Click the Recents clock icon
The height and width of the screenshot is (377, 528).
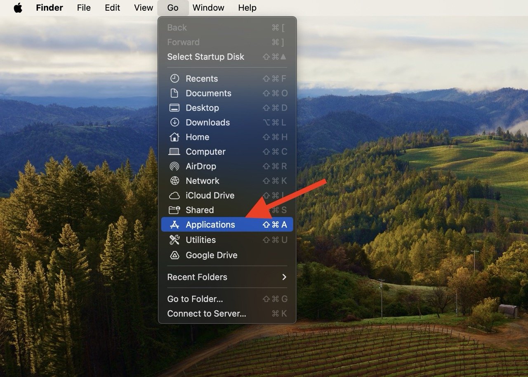pos(174,78)
